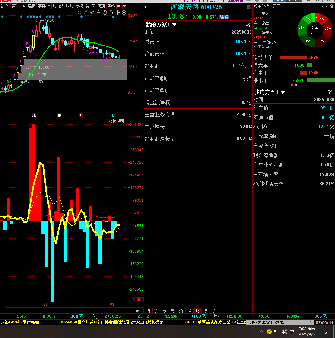Switch to 诊 diagnosis tab
The width and height of the screenshot is (335, 338).
tap(156, 310)
